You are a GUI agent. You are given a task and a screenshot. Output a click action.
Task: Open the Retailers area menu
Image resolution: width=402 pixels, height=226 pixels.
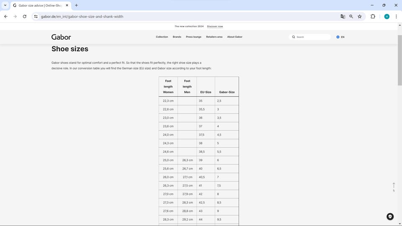click(214, 37)
